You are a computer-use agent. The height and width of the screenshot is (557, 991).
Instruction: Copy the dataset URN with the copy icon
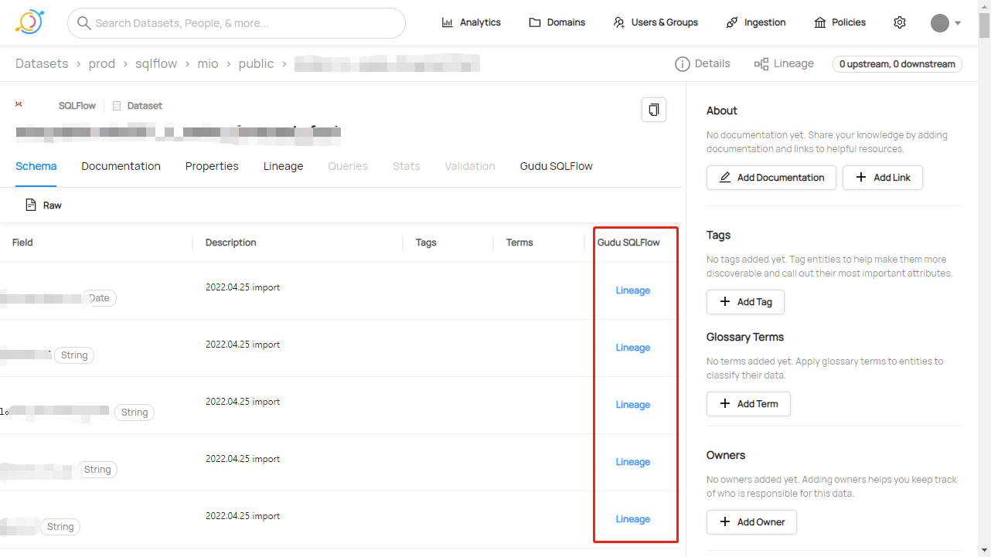coord(653,109)
